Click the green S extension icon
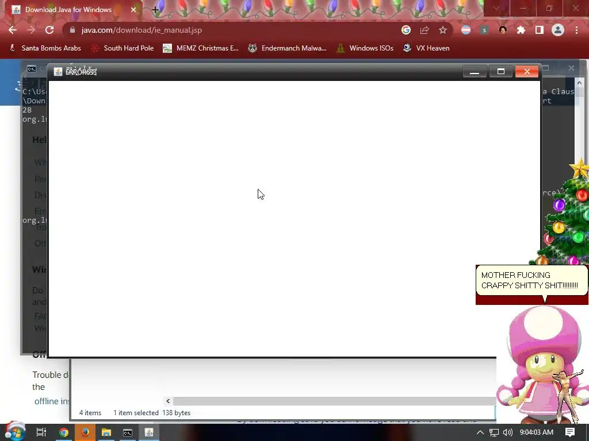Screen dimensions: 589x441 click(x=484, y=30)
